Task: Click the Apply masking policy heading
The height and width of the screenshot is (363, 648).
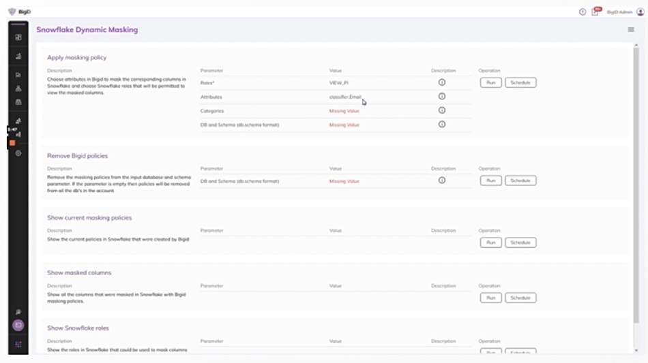Action: coord(77,57)
